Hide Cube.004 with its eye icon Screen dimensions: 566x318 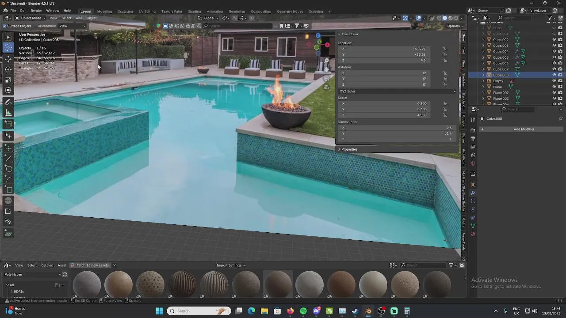[554, 51]
